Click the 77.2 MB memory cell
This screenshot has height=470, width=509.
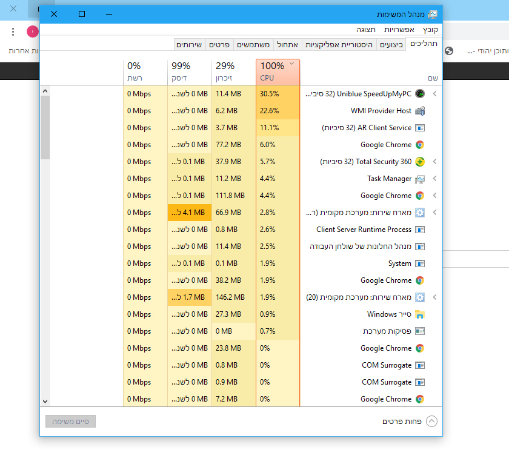pyautogui.click(x=234, y=145)
